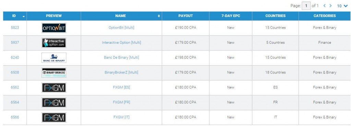The width and height of the screenshot is (351, 126).
Task: Open the OptionBit [Multi] offer link
Action: click(x=121, y=28)
